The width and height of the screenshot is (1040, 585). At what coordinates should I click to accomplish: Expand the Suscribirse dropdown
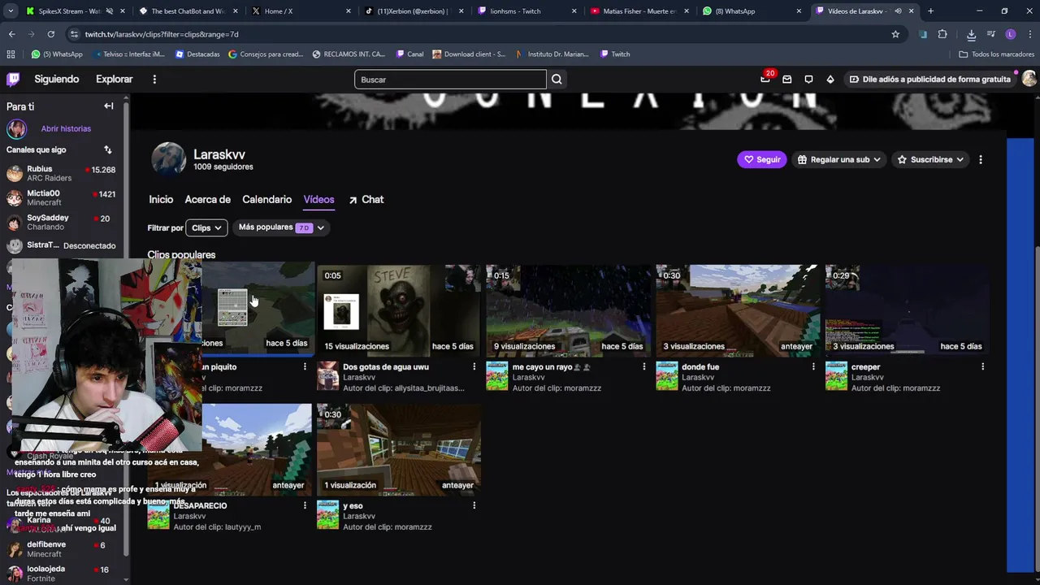[x=931, y=159]
